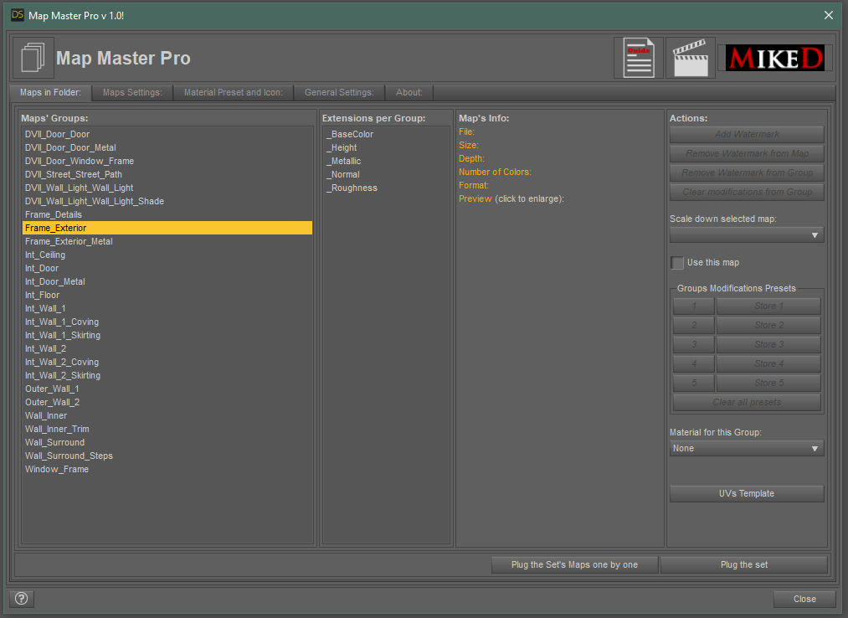
Task: Click the Store 1 preset button
Action: point(768,306)
